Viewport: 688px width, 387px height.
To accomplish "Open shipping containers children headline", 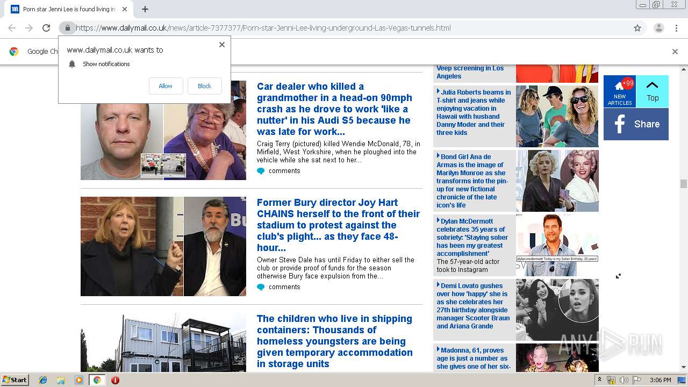I will (334, 341).
